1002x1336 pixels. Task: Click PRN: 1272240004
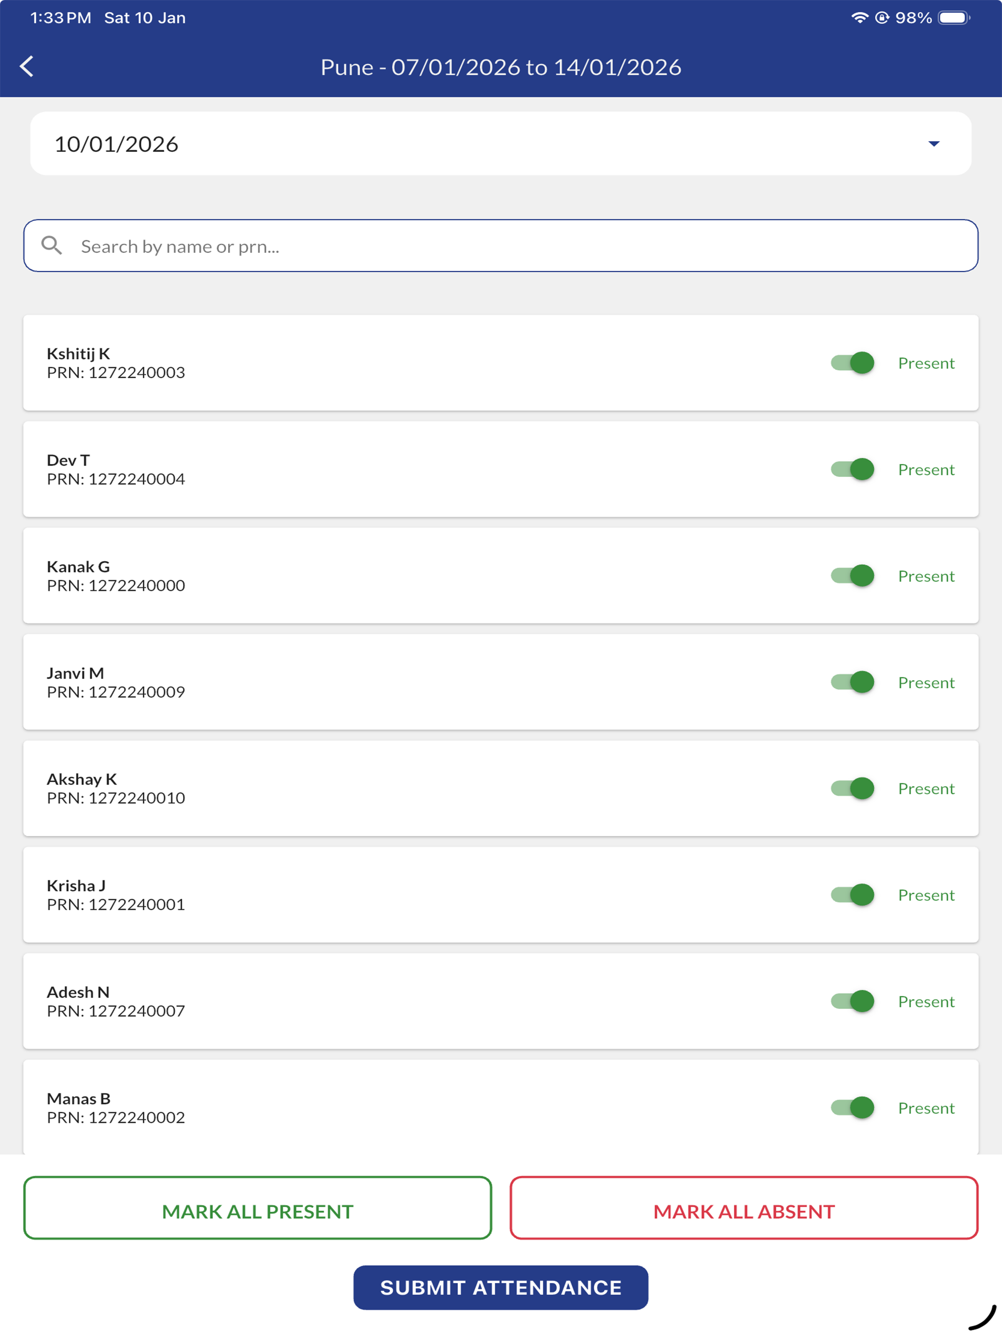click(x=116, y=479)
